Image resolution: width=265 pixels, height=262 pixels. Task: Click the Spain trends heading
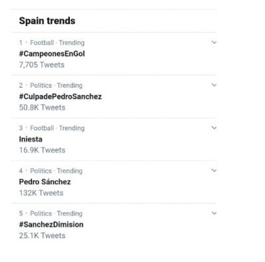pos(47,21)
